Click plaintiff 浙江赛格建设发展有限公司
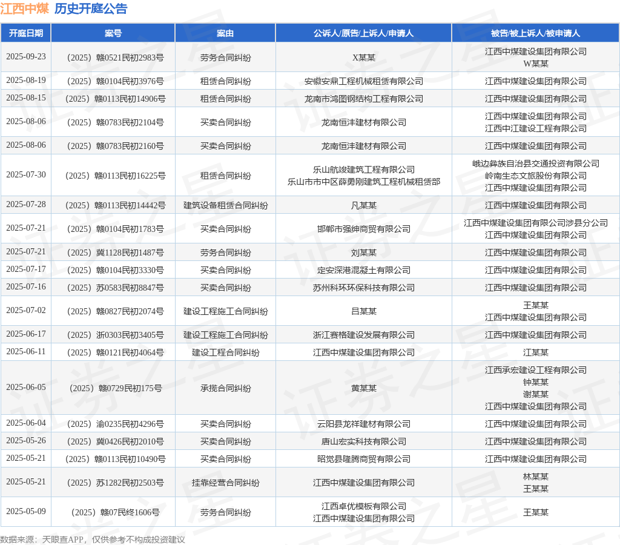The image size is (620, 545). (x=364, y=335)
